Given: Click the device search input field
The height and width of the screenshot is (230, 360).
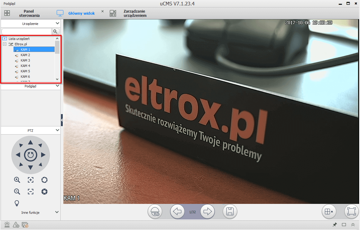Looking at the screenshot, I should point(27,32).
